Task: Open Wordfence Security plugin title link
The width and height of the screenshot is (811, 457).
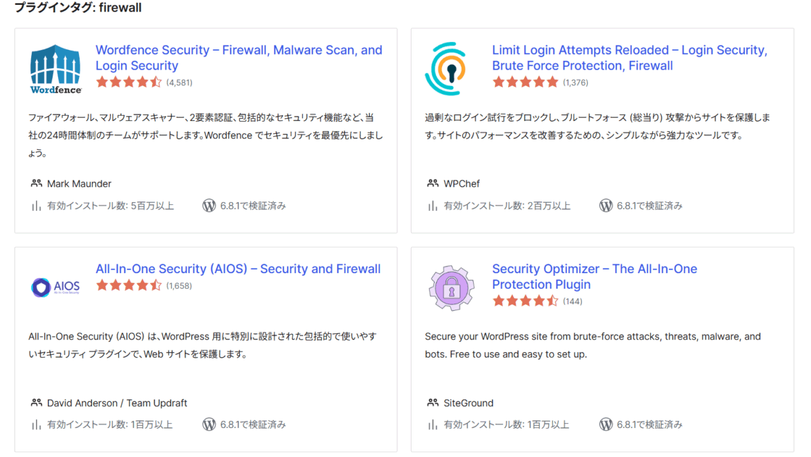Action: [239, 57]
